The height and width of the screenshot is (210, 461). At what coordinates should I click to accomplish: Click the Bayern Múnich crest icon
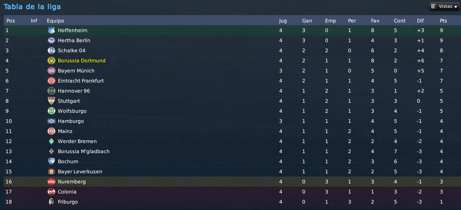click(51, 71)
